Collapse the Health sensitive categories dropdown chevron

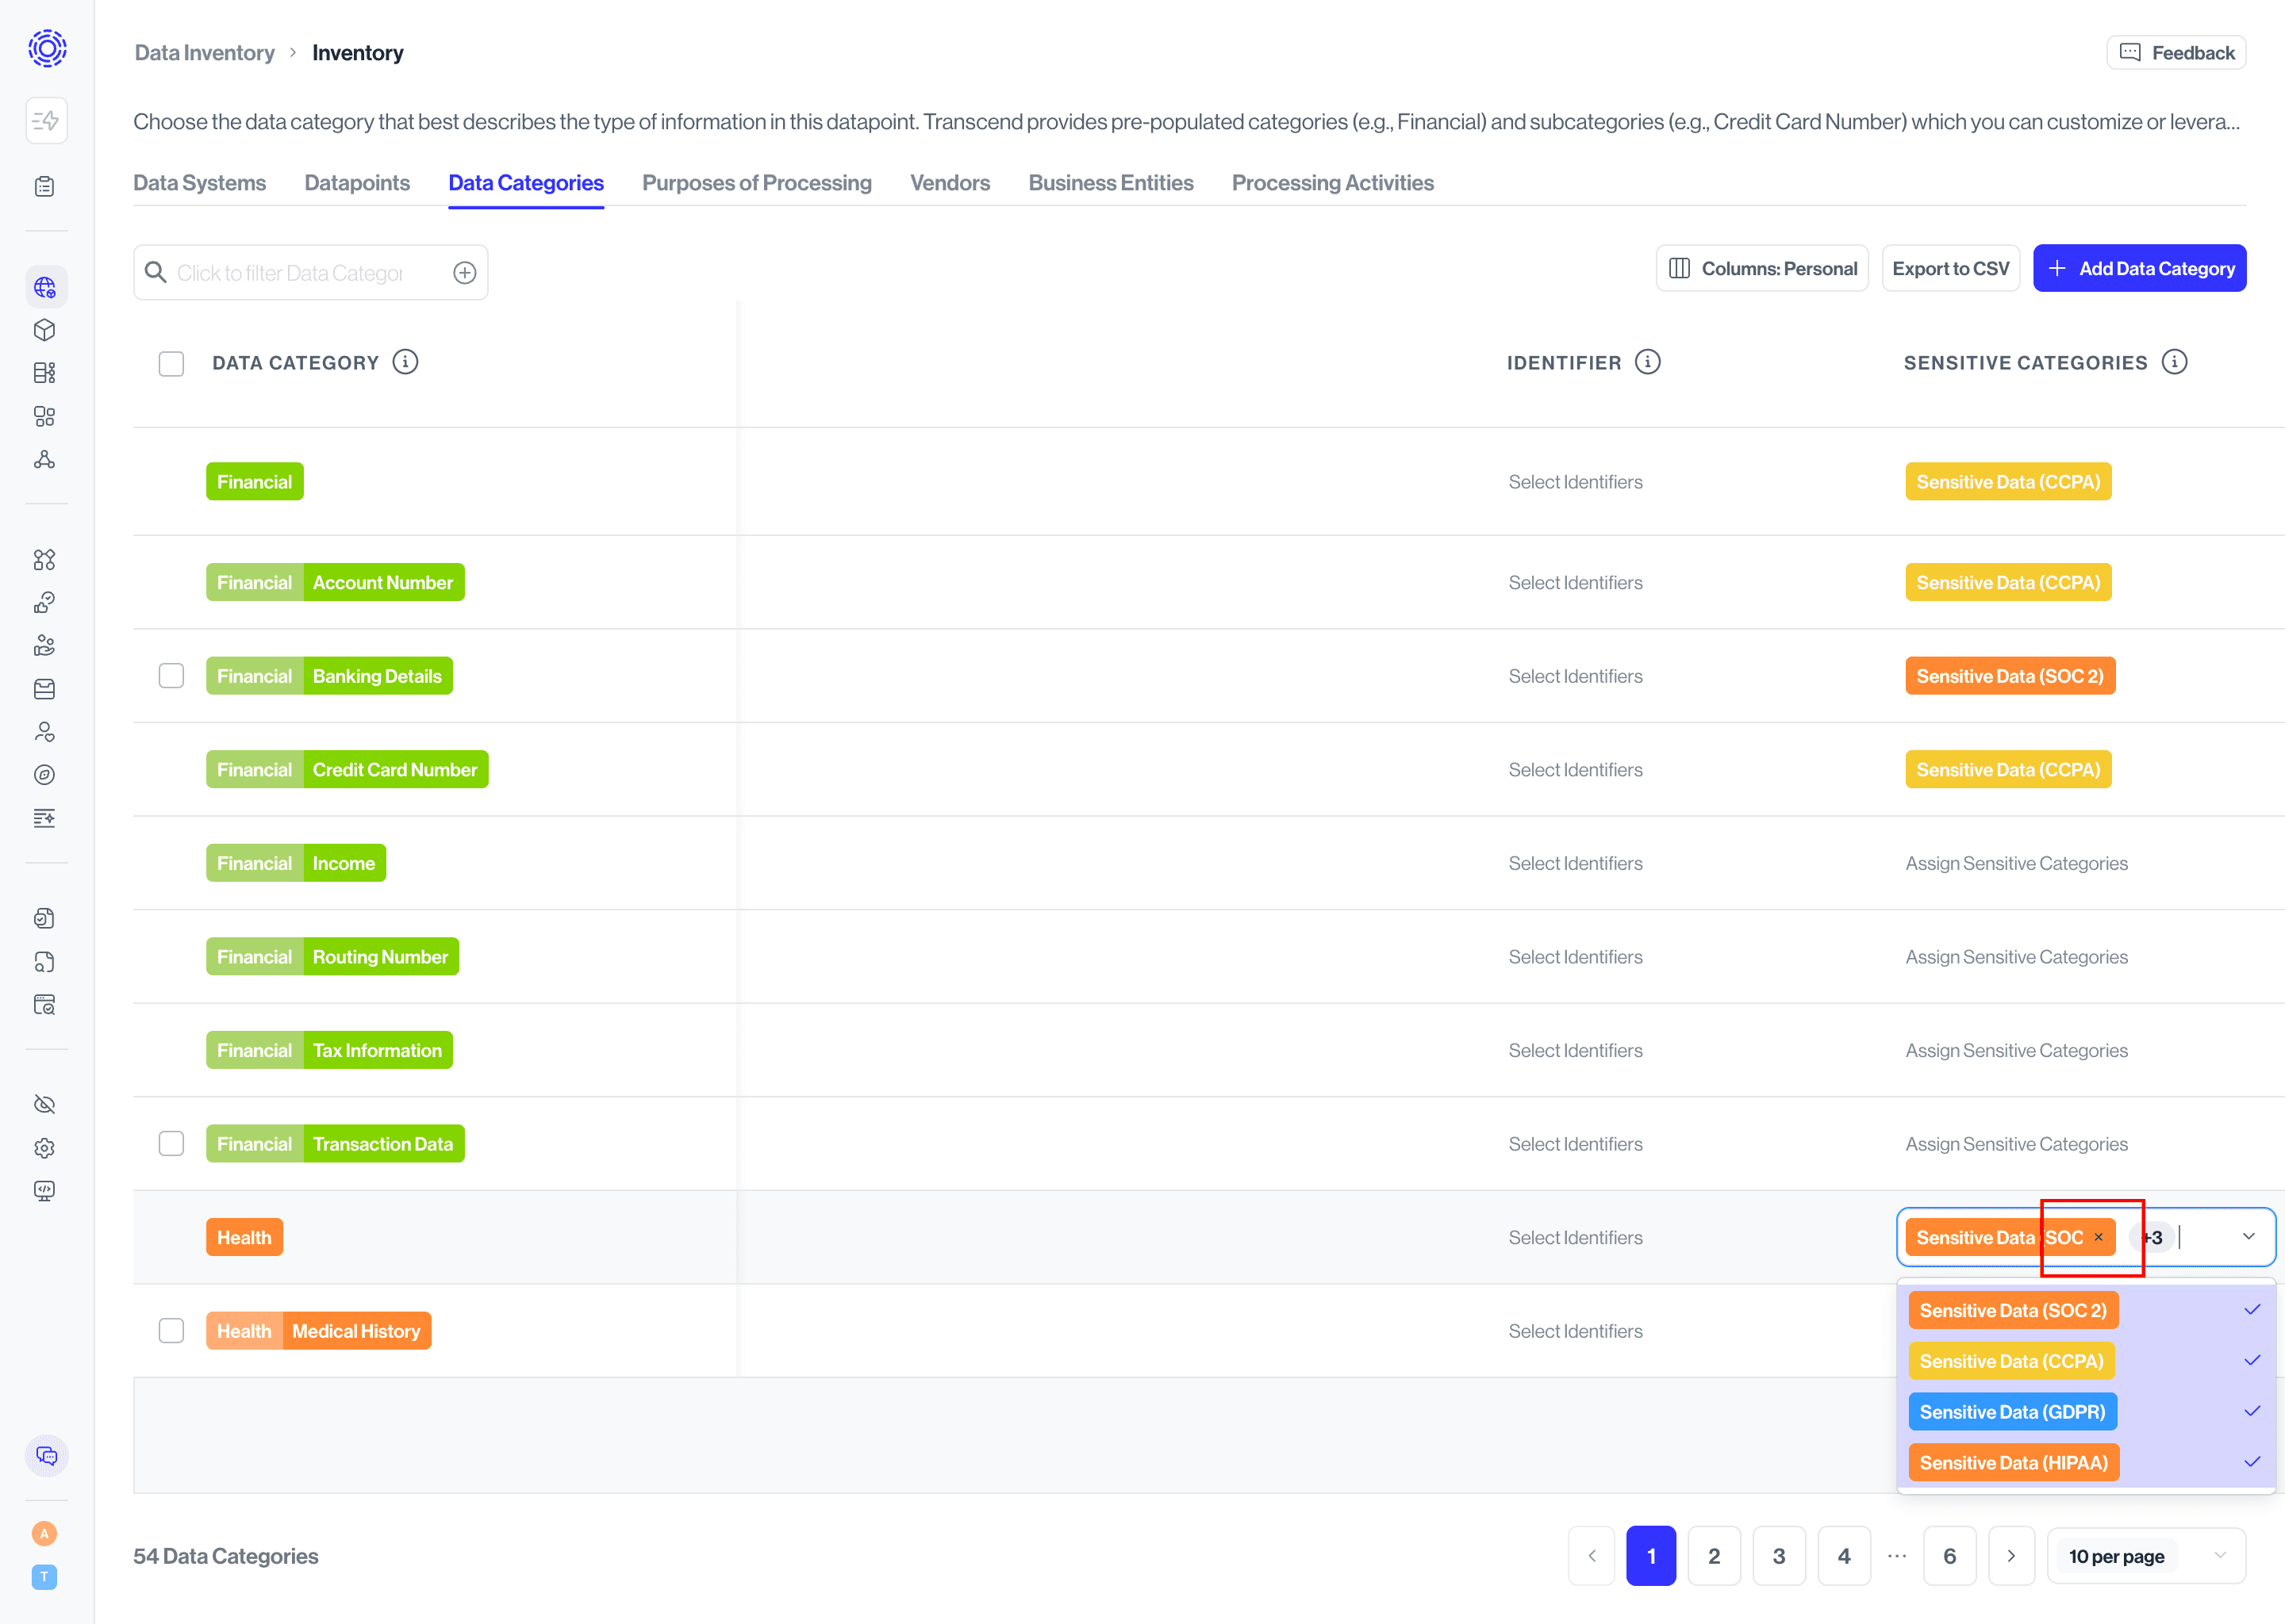coord(2249,1237)
